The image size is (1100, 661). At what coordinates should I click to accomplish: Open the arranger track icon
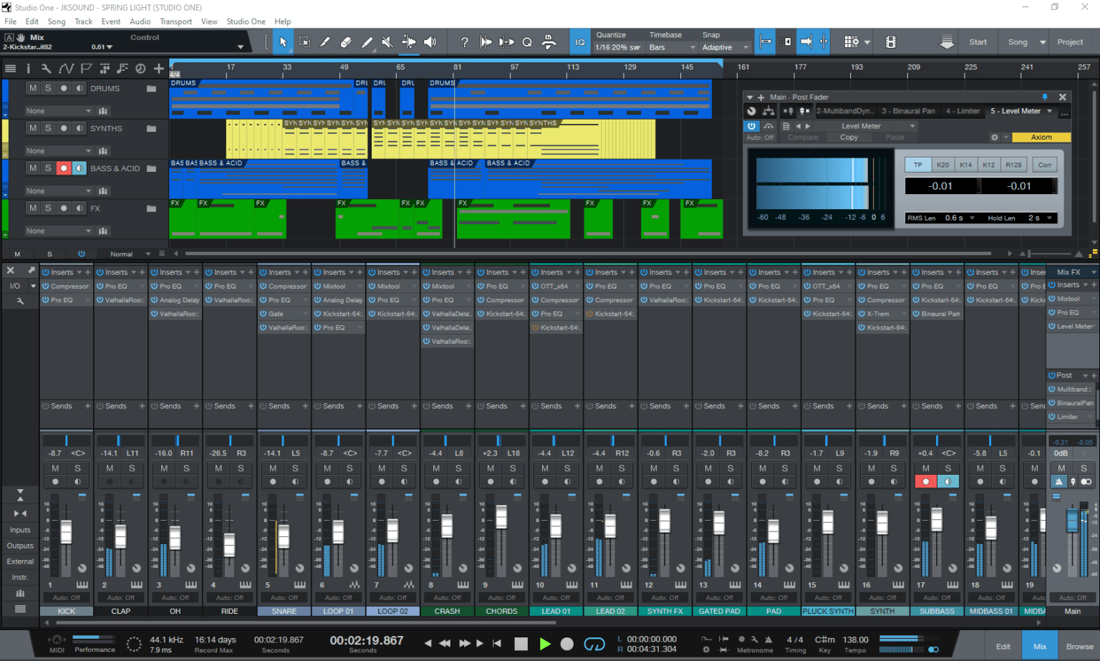(x=105, y=69)
